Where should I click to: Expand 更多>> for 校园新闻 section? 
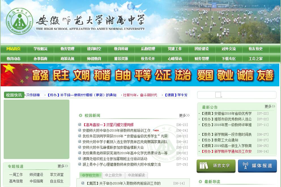pyautogui.click(x=184, y=115)
